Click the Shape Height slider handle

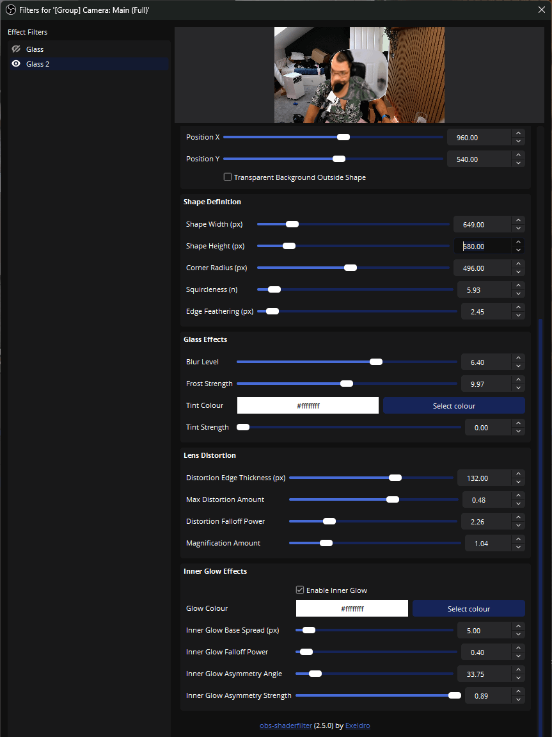pos(289,246)
